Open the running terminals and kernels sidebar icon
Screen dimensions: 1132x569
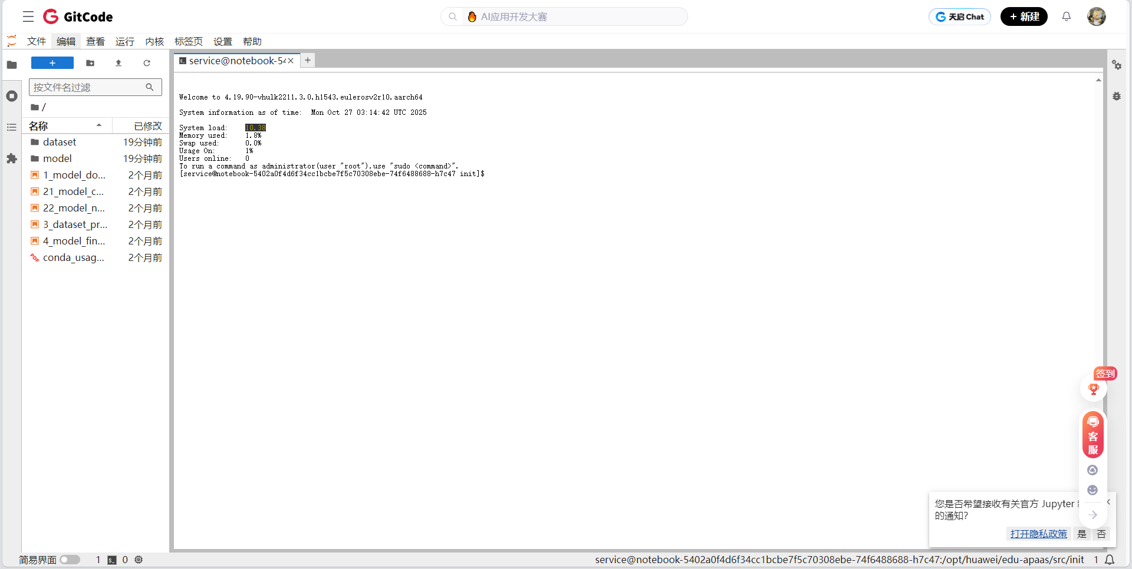point(12,95)
